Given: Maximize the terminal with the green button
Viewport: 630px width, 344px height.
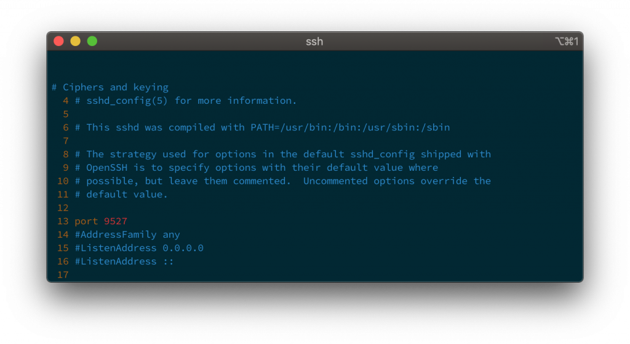Looking at the screenshot, I should coord(92,41).
